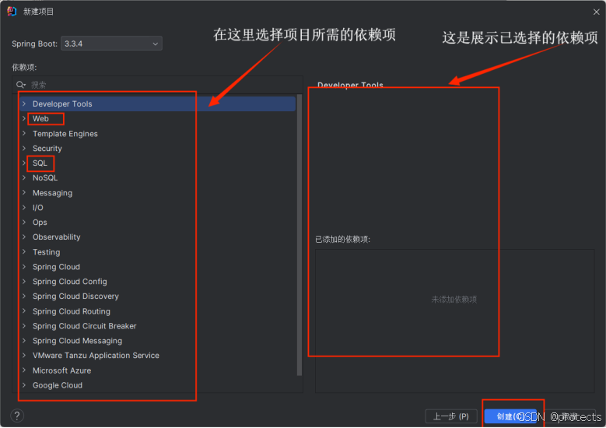Select the Microsoft Azure category

pyautogui.click(x=61, y=370)
